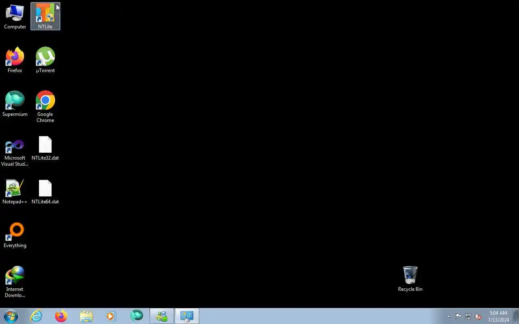Select the µTorrent desktop shortcut
Image resolution: width=519 pixels, height=324 pixels.
point(45,60)
